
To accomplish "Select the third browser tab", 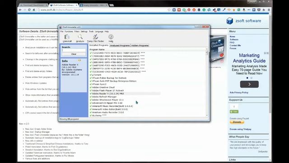I will pyautogui.click(x=94, y=5).
